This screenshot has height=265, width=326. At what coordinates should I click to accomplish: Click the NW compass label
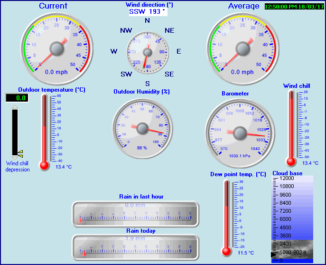(126, 30)
